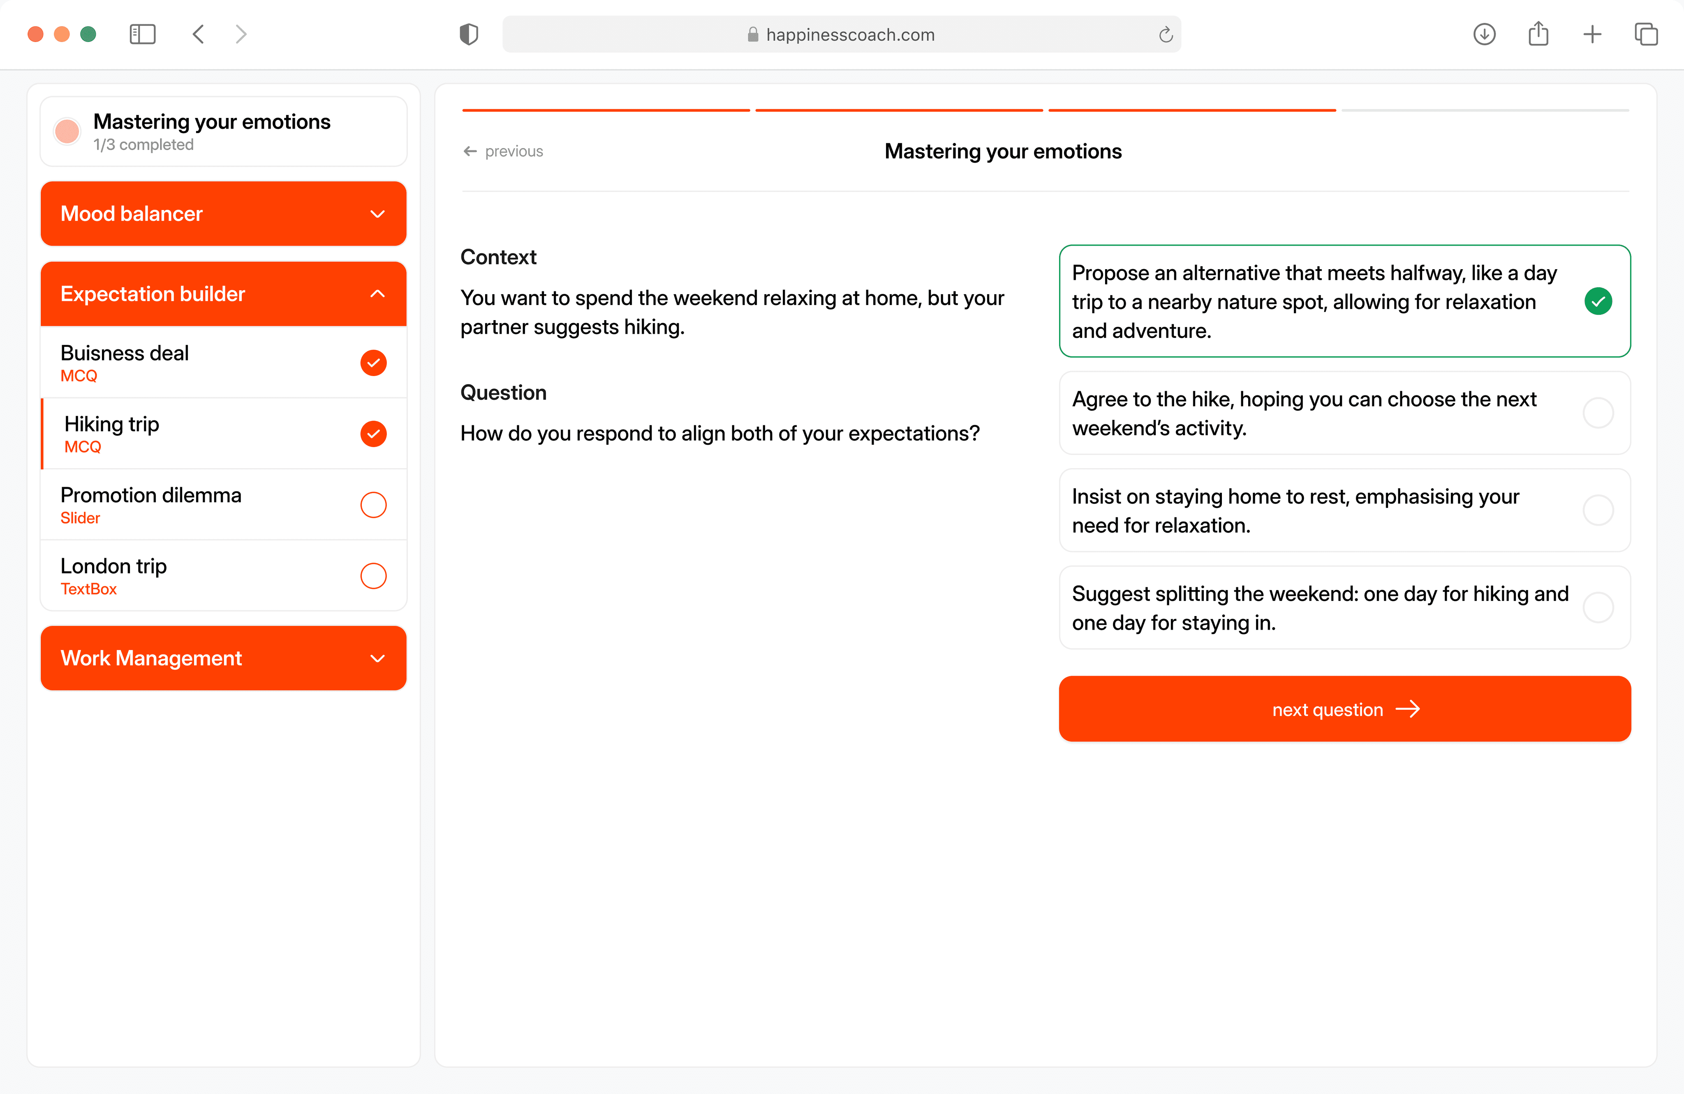
Task: Collapse the Expectation builder section
Action: point(223,293)
